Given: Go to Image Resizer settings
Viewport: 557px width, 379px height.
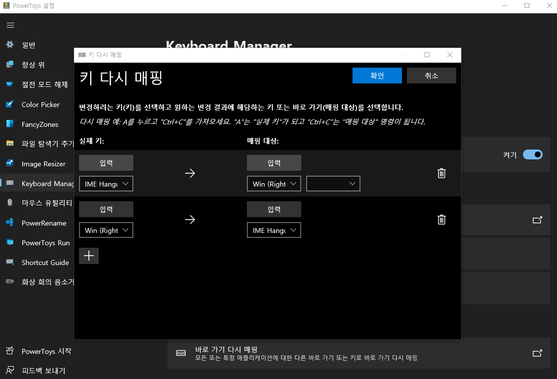Looking at the screenshot, I should (x=43, y=164).
